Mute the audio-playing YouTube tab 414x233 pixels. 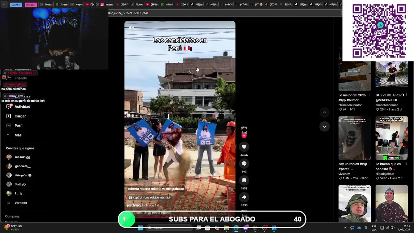coord(92,5)
